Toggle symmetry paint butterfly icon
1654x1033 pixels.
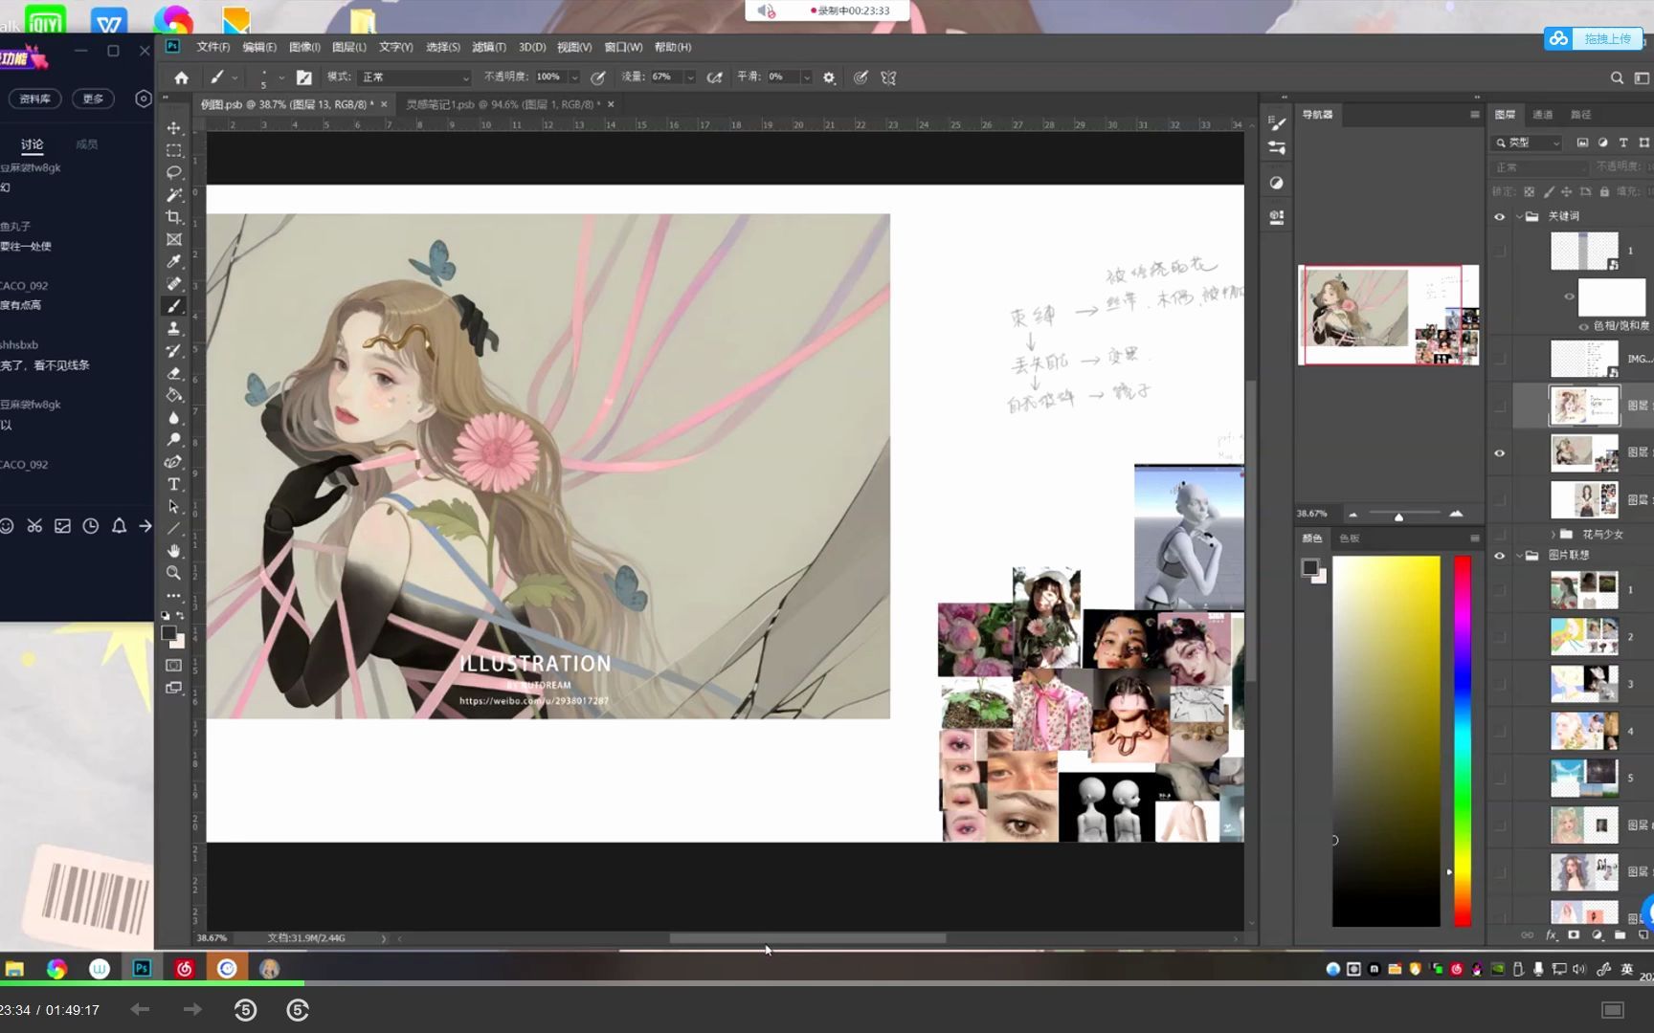coord(888,77)
